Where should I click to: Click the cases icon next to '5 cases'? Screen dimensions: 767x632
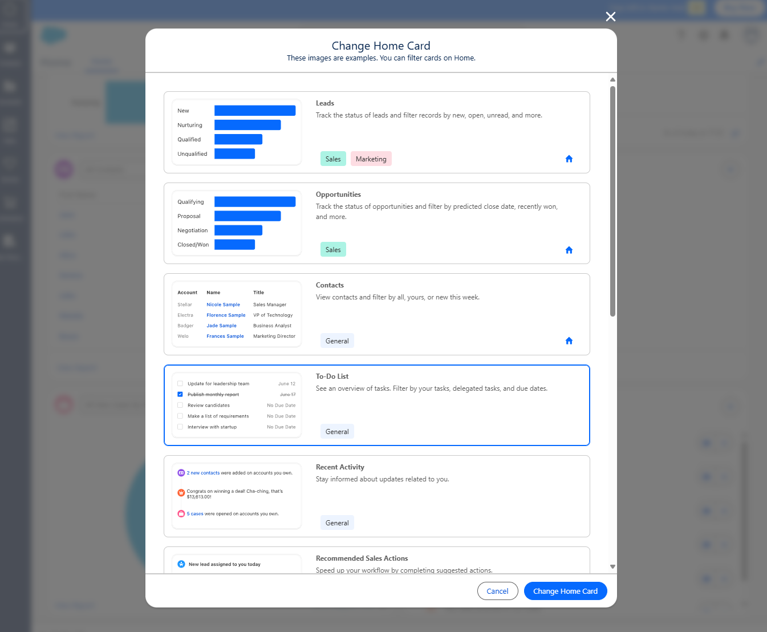tap(181, 513)
